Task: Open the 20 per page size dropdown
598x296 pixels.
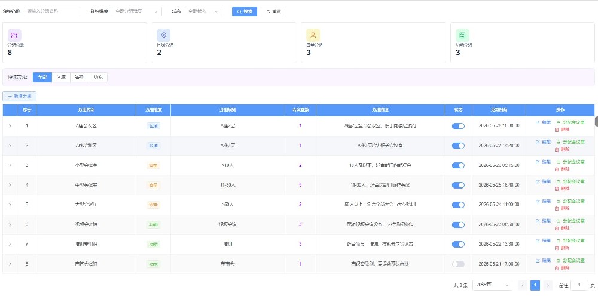Action: [x=492, y=285]
